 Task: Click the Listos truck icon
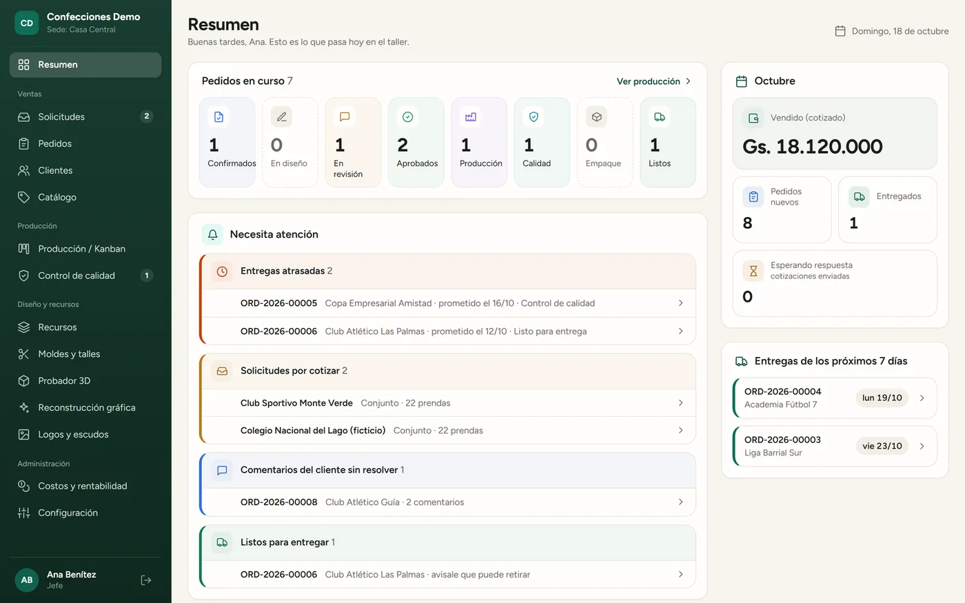click(660, 117)
